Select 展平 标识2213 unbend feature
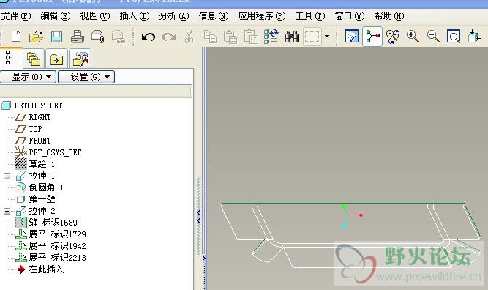The width and height of the screenshot is (488, 290). click(57, 258)
